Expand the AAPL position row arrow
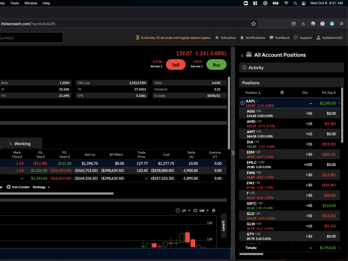 242,103
